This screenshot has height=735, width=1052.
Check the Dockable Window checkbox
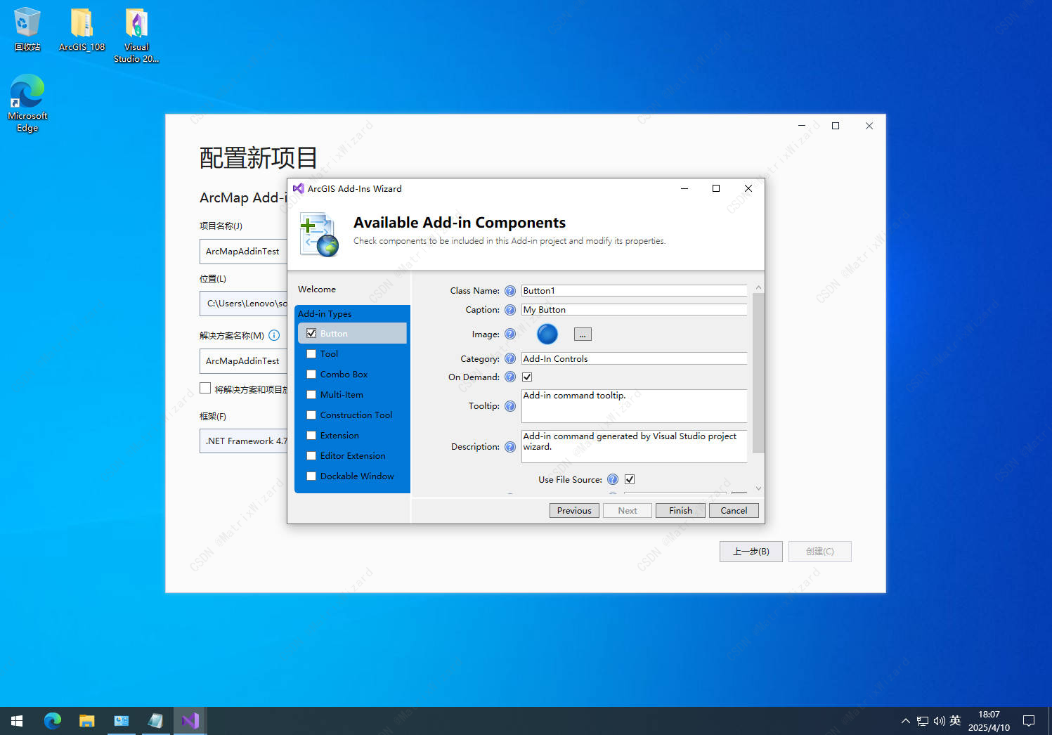311,476
